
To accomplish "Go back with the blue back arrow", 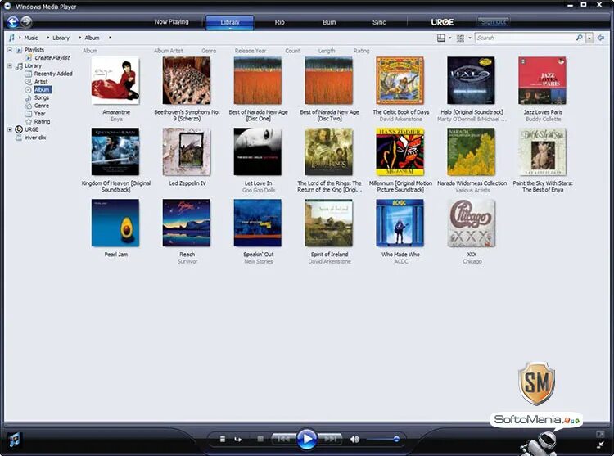I will (x=12, y=22).
